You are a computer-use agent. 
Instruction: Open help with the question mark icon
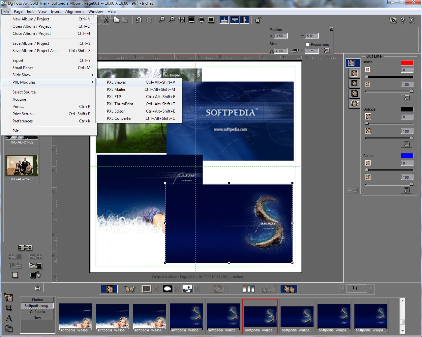[x=403, y=20]
